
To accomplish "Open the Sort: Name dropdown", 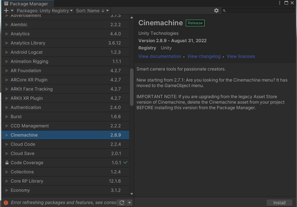I will coord(92,11).
